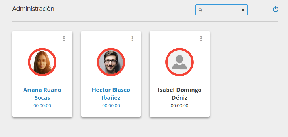This screenshot has width=288, height=137.
Task: Click the power logout icon
Action: [276, 10]
